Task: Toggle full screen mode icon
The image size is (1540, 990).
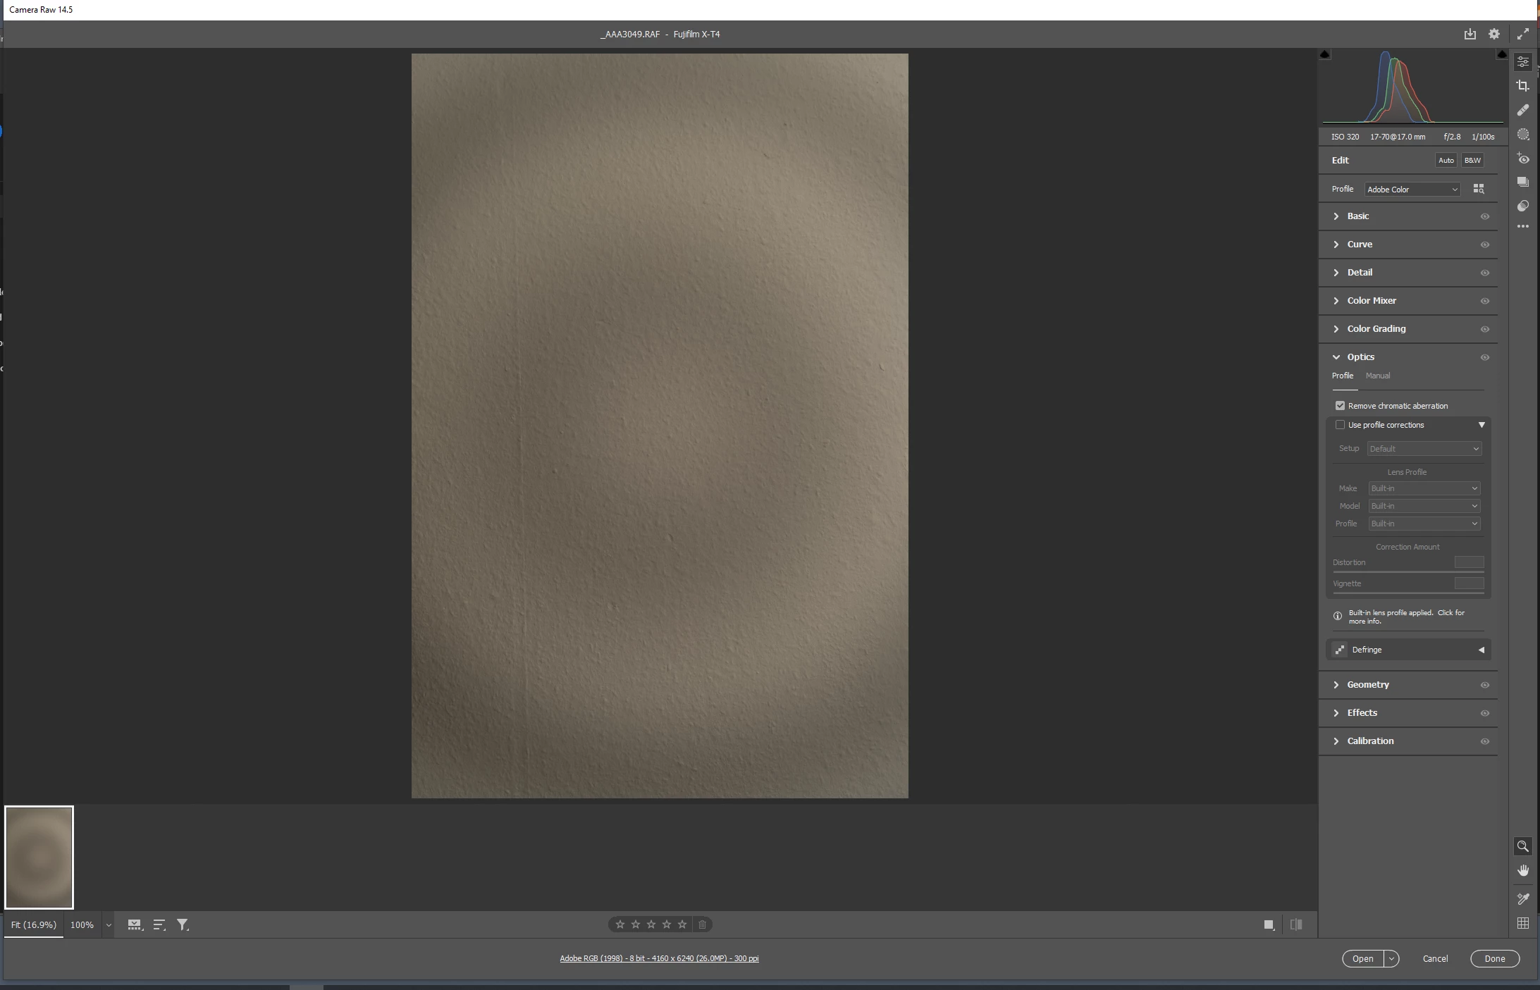Action: (x=1523, y=34)
